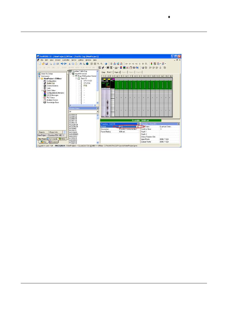Click the Redo arrow icon
Viewport: 242px width, 313px height.
click(65, 64)
